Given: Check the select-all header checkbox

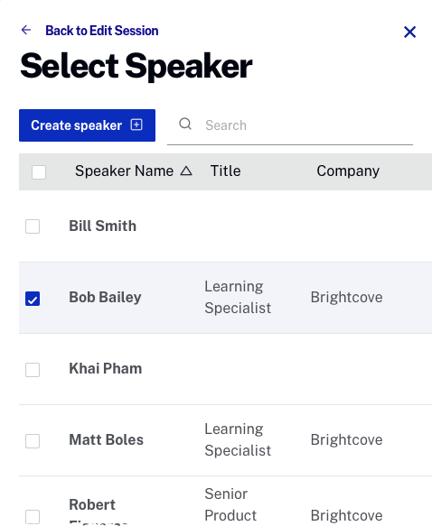Looking at the screenshot, I should tap(39, 172).
